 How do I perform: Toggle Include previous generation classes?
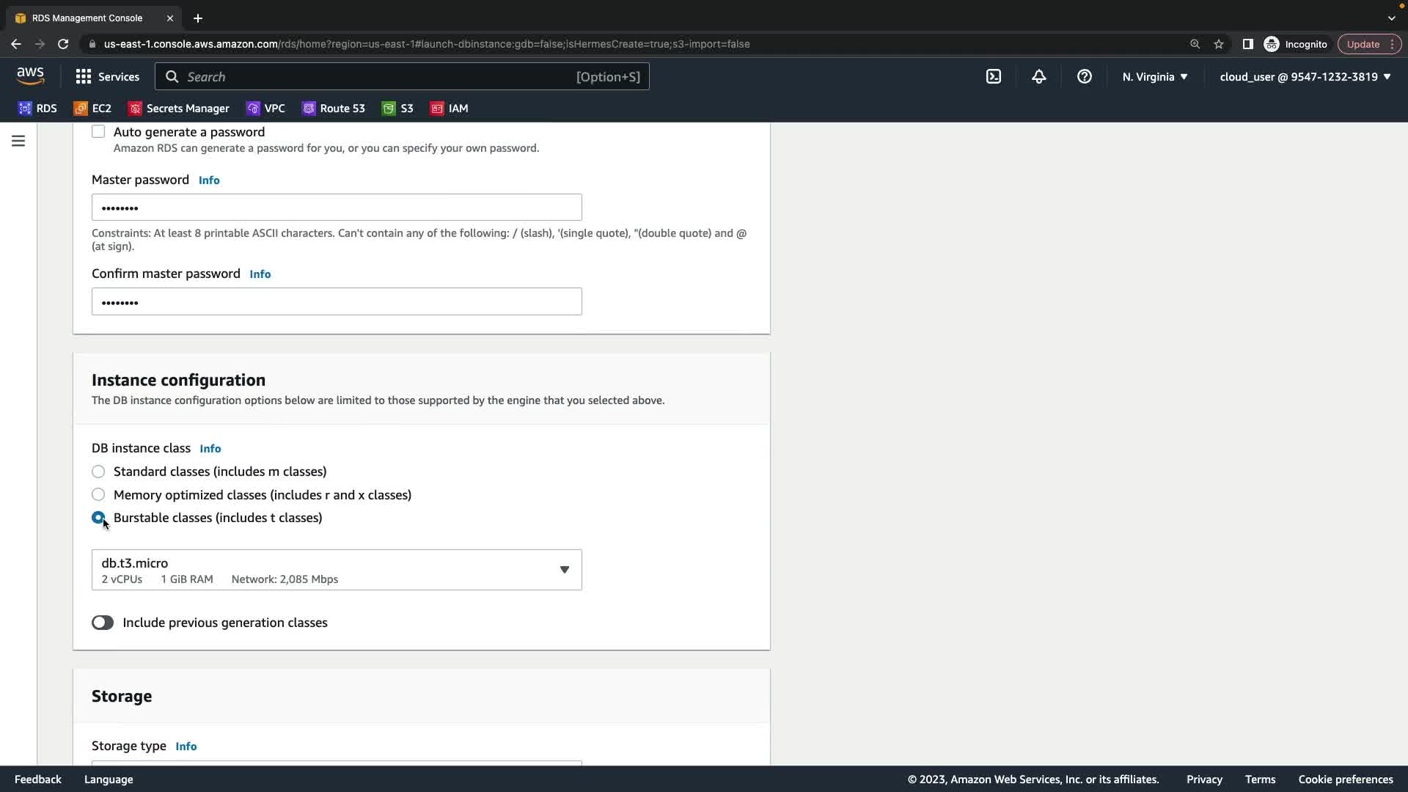[103, 623]
